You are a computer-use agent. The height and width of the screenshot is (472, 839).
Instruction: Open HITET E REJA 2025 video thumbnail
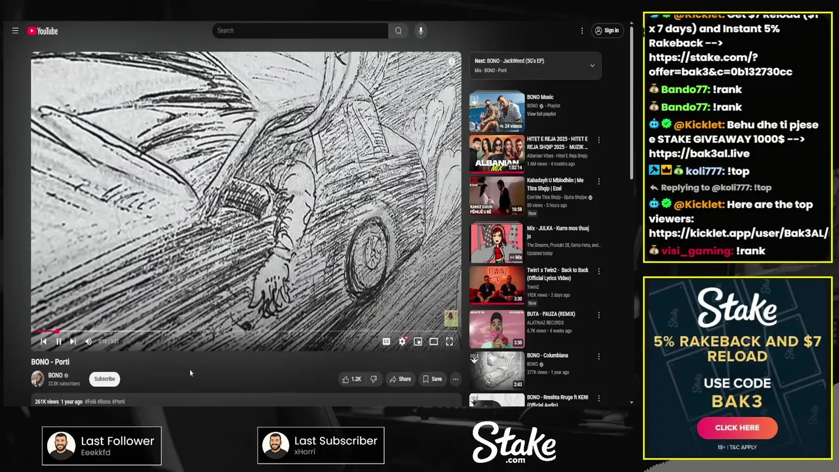pyautogui.click(x=497, y=154)
